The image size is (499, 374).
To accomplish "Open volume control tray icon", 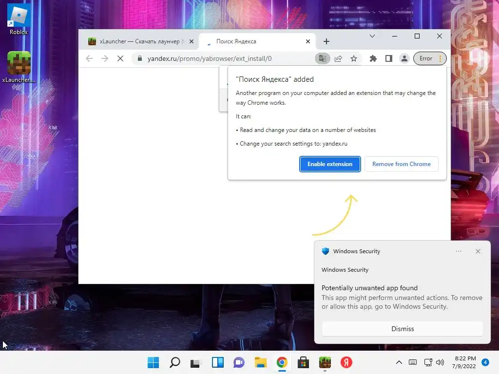I will click(x=440, y=362).
